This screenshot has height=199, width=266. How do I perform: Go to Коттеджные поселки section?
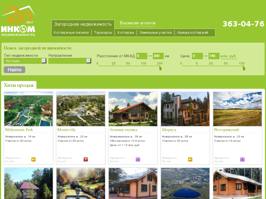point(71,32)
